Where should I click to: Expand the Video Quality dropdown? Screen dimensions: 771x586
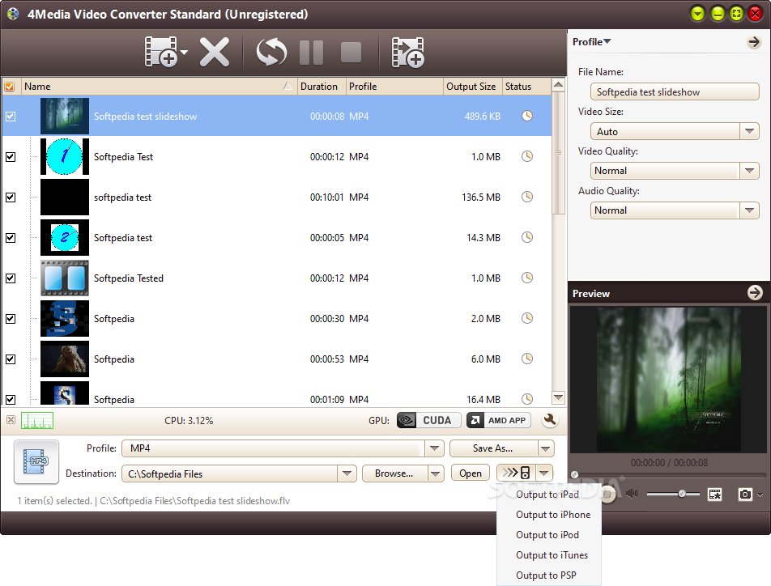(749, 171)
